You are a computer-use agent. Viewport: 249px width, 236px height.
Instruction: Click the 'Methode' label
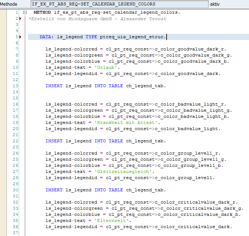coord(9,4)
